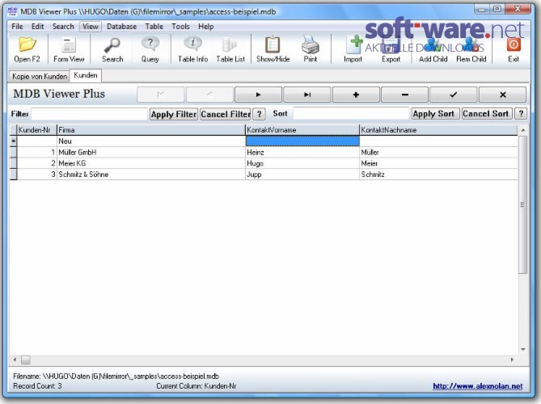Click the Kunden-Nr column header
Viewport: 541px width, 404px height.
click(x=36, y=130)
